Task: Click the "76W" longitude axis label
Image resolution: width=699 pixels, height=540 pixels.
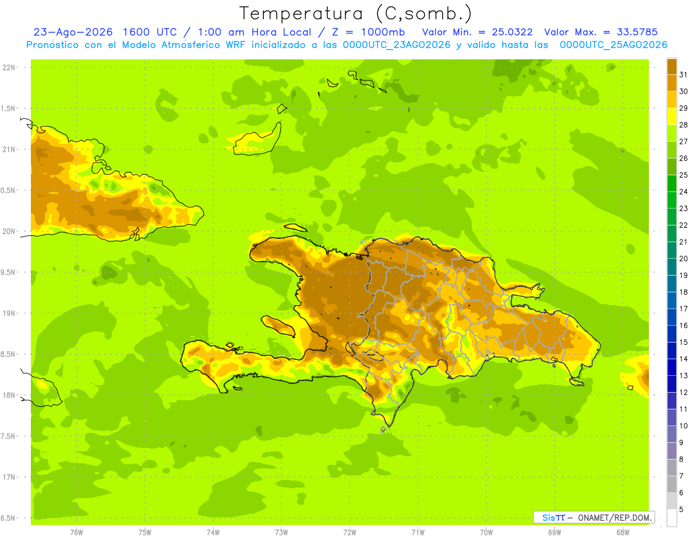Action: point(76,532)
